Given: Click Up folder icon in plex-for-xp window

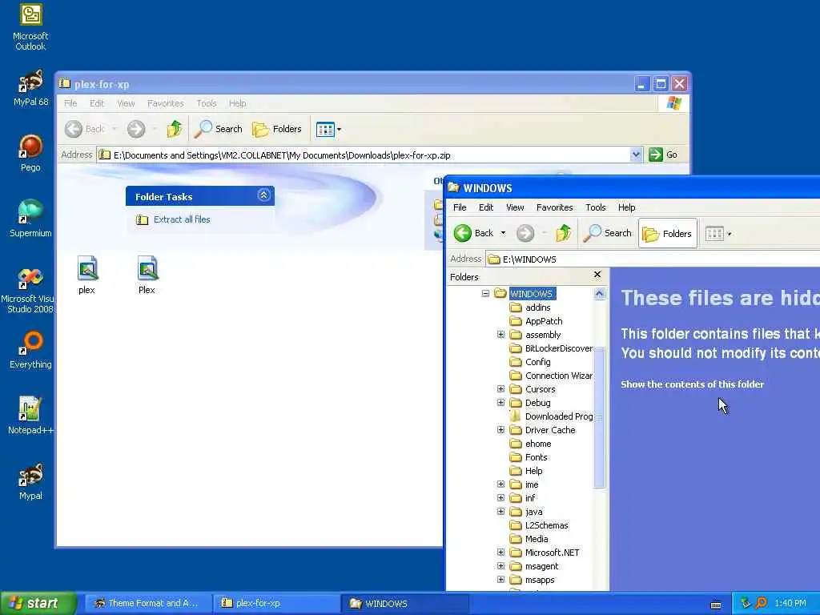Looking at the screenshot, I should (x=174, y=129).
